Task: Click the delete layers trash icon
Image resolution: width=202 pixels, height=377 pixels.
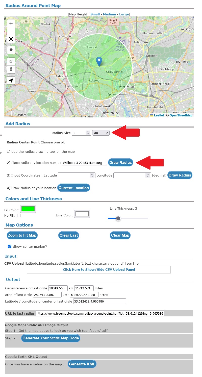Action: pos(11,69)
